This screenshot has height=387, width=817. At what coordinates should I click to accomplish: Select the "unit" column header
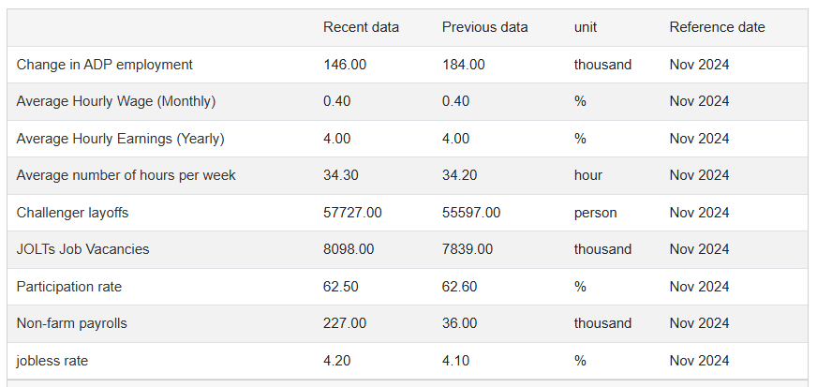586,27
